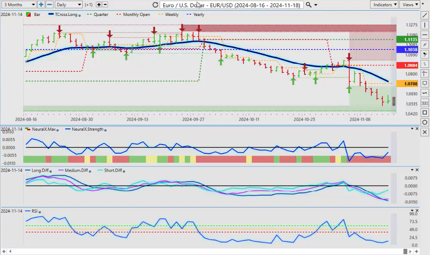Image resolution: width=430 pixels, height=255 pixels.
Task: Select the horizontal line drawing tool
Action: point(424,35)
